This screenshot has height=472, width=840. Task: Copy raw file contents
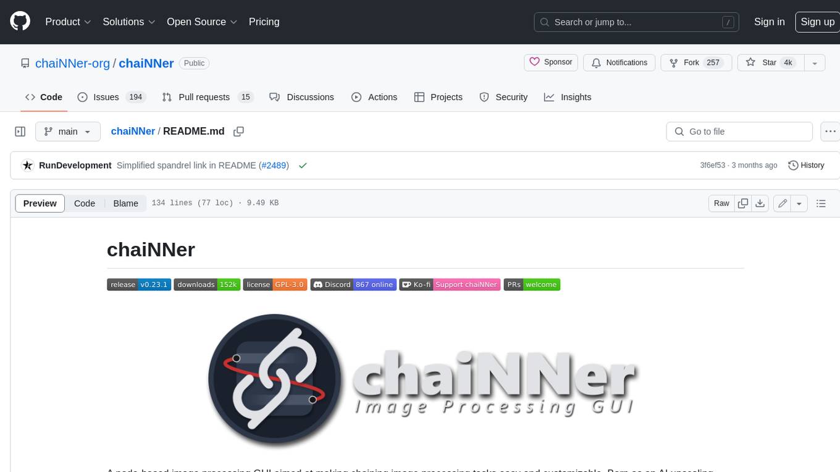pos(743,203)
